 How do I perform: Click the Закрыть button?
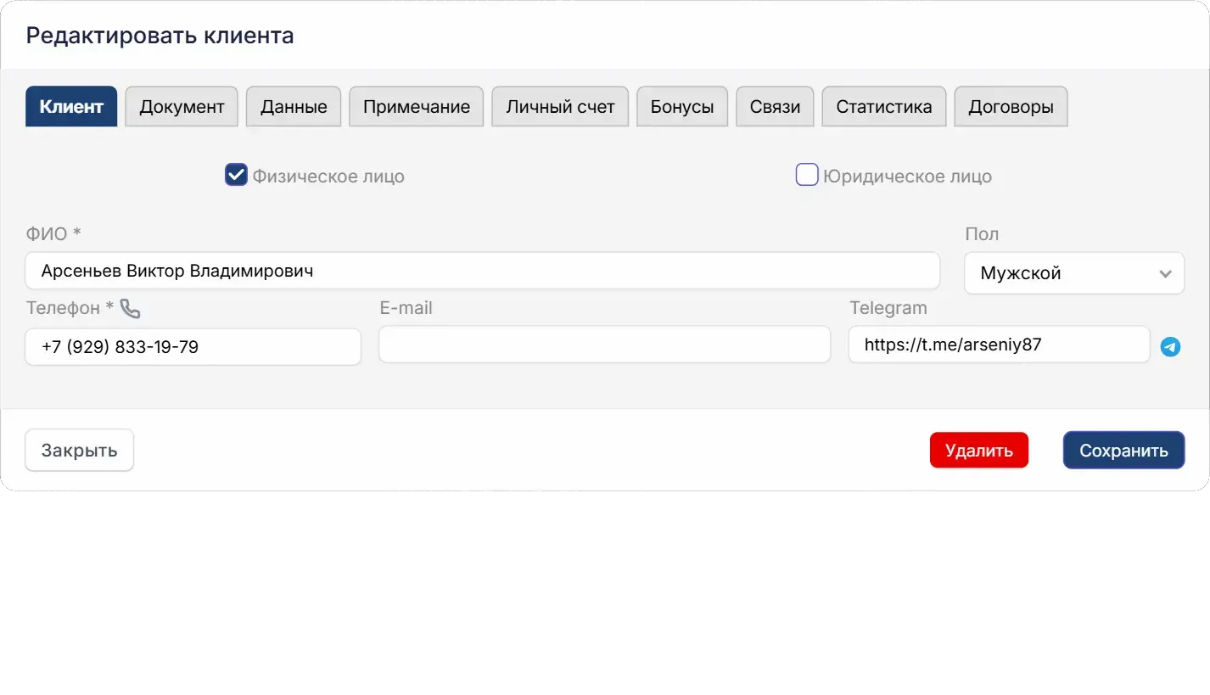80,450
